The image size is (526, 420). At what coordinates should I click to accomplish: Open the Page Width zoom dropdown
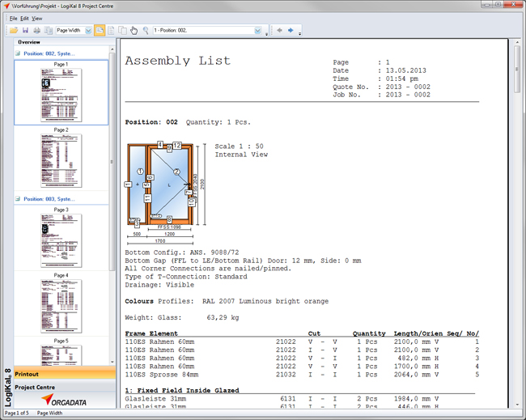pos(88,31)
